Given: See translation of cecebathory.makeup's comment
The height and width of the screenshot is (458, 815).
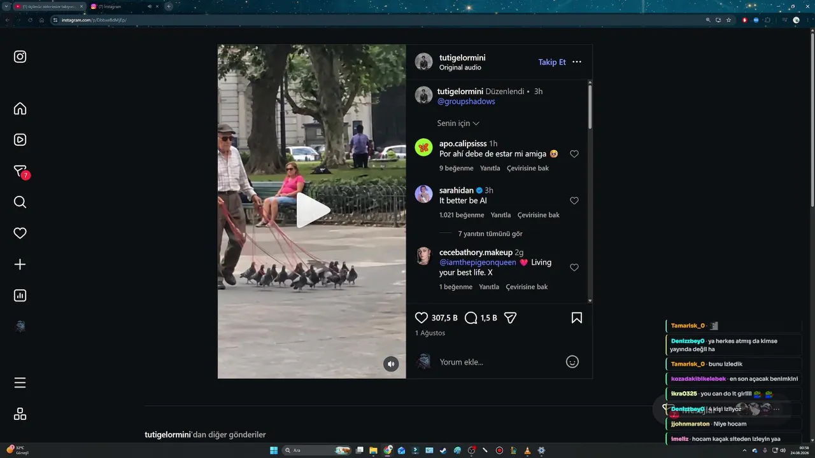Looking at the screenshot, I should [527, 287].
